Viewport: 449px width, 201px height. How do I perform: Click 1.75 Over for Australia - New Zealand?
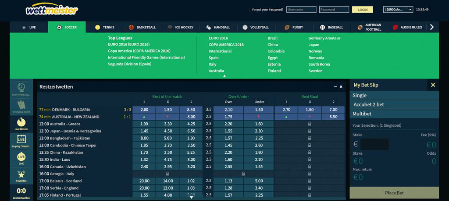coord(229,117)
